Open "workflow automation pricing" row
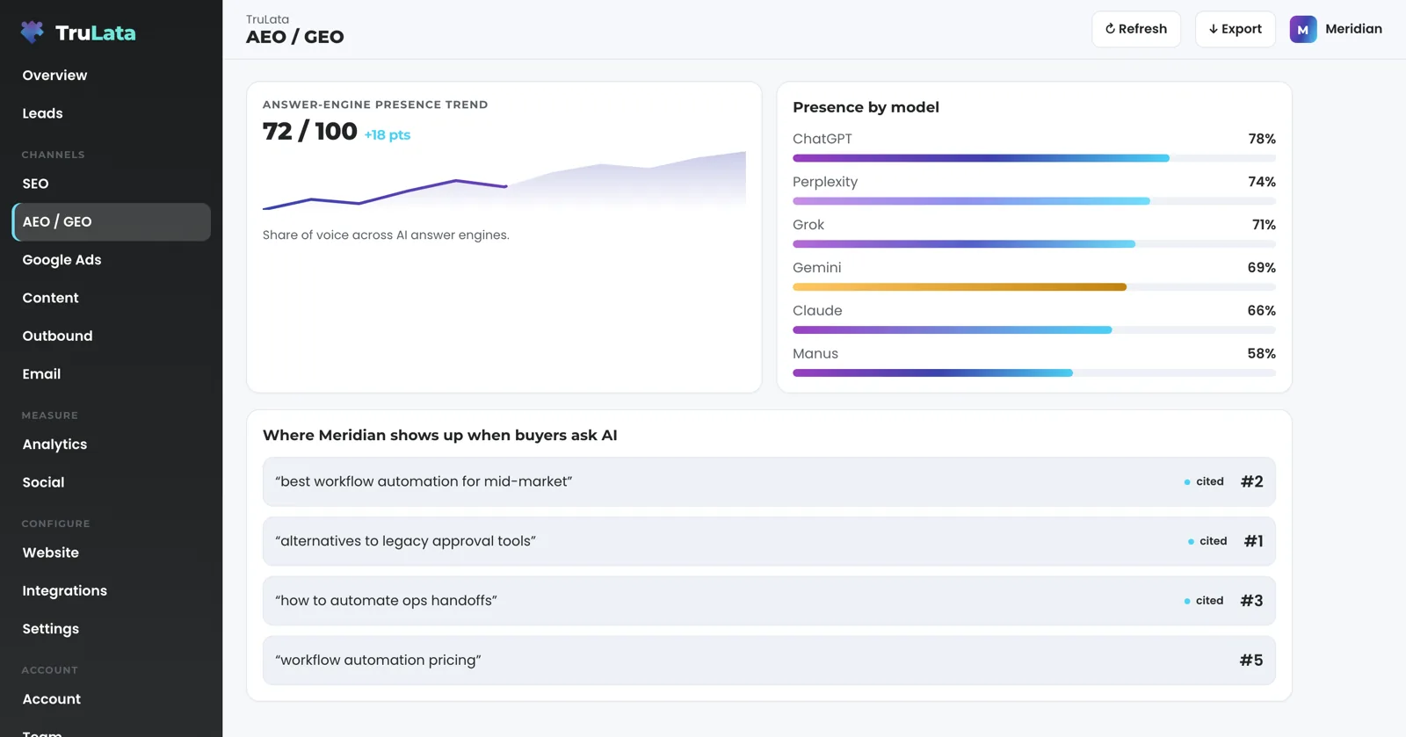This screenshot has width=1406, height=737. pyautogui.click(x=769, y=661)
